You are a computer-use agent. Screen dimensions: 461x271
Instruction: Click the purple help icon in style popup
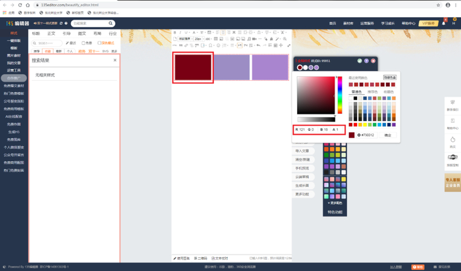click(x=366, y=61)
